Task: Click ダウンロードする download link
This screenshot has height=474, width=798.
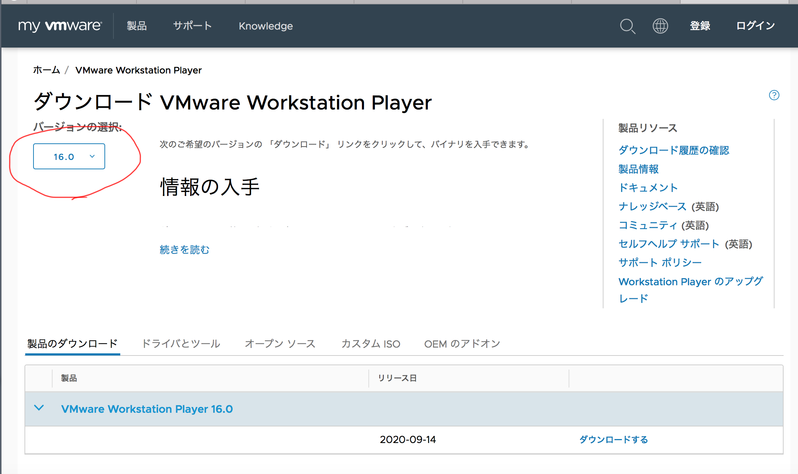Action: 614,439
